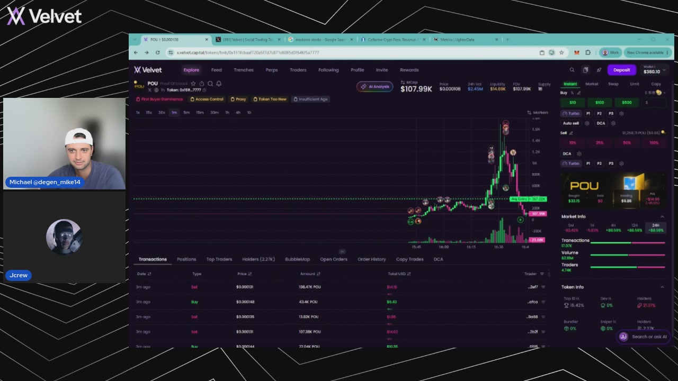This screenshot has height=381, width=678.
Task: Expand the buy currency dropdown chevron
Action: point(664,93)
